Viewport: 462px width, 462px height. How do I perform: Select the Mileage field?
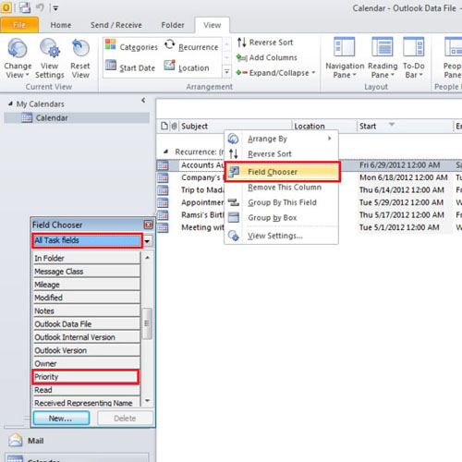point(87,285)
